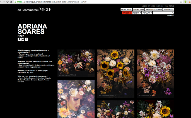
Task: Open the My Likes link
Action: 151,6
